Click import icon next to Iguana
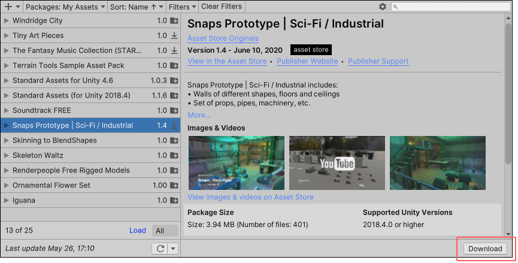 point(174,200)
